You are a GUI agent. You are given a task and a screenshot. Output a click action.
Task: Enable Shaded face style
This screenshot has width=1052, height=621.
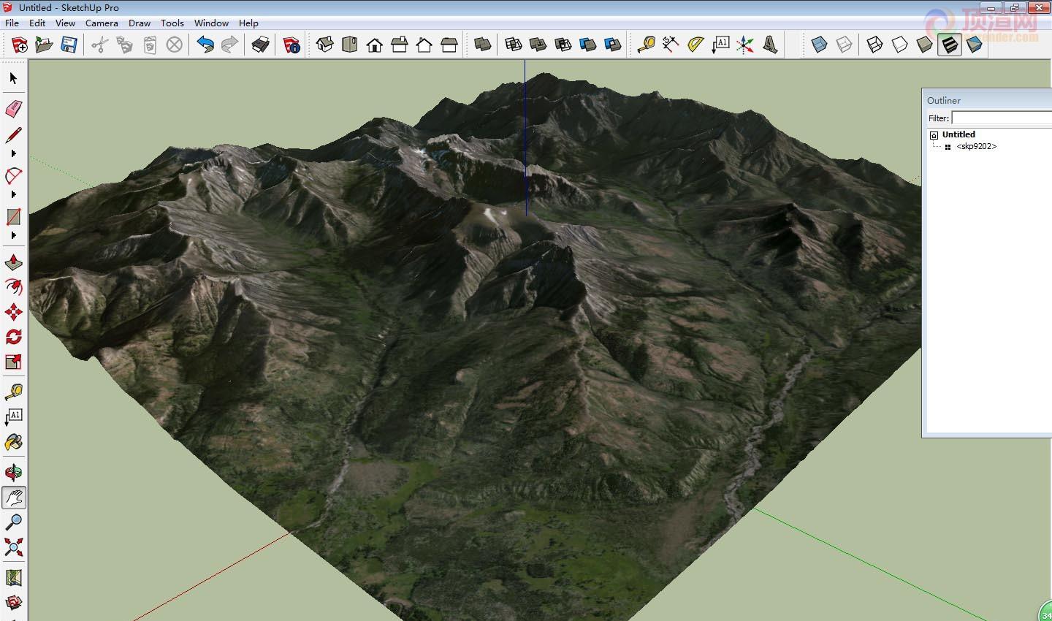point(925,45)
